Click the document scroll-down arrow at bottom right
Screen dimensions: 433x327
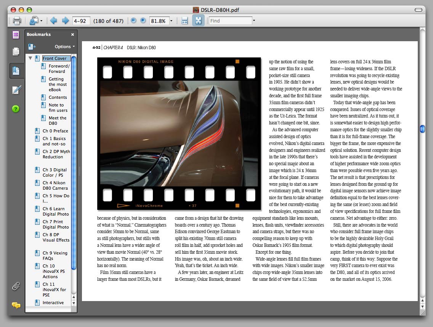[x=422, y=307]
